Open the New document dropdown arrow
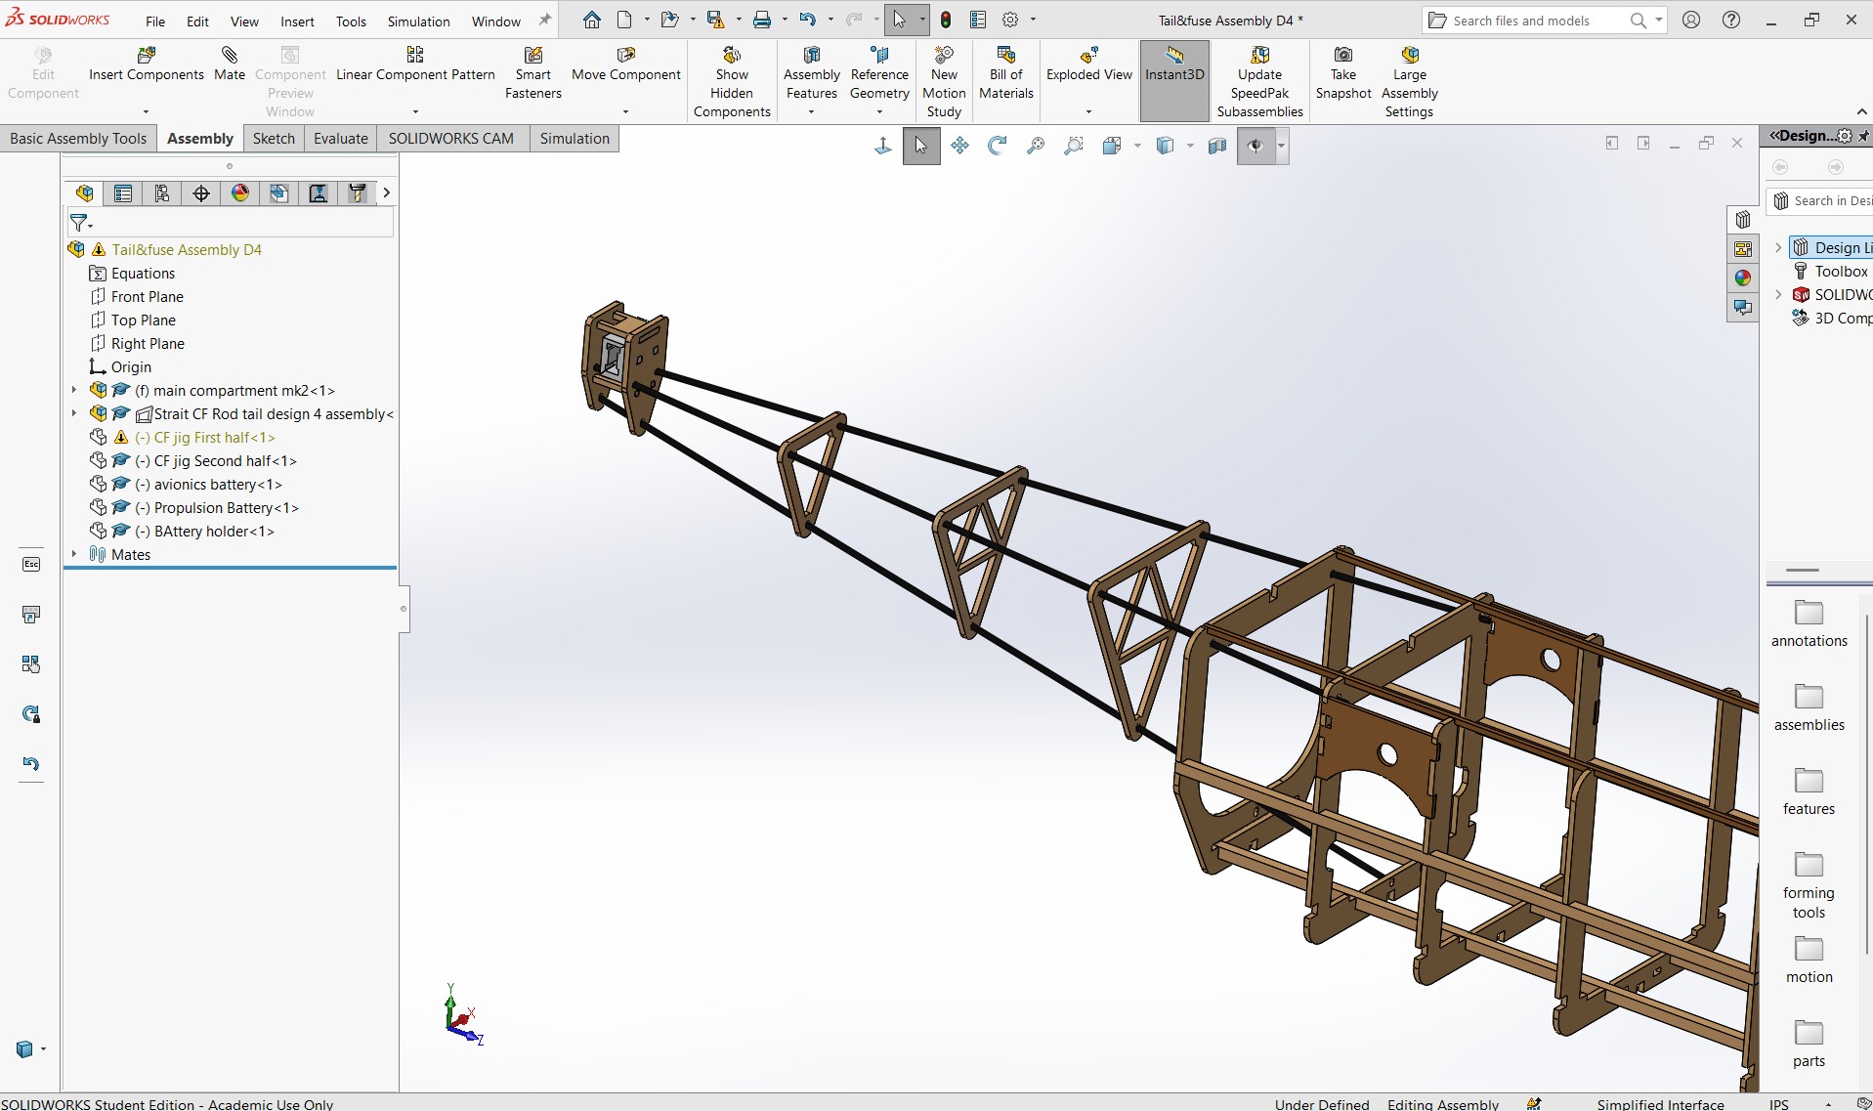This screenshot has width=1873, height=1111. pos(646,20)
